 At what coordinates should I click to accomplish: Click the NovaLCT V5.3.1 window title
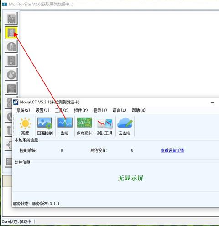50,102
